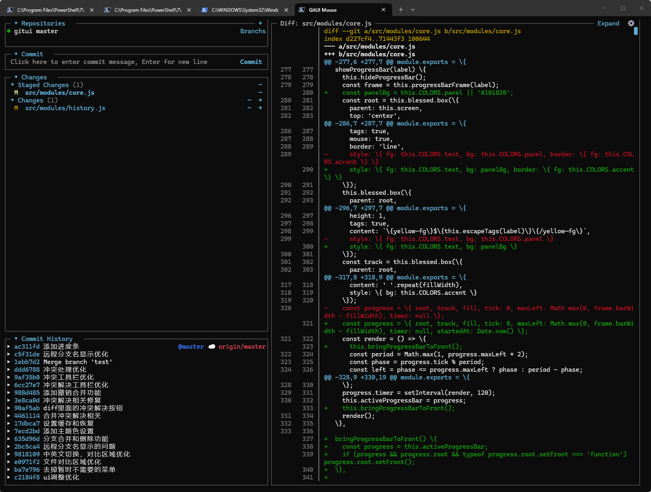This screenshot has width=651, height=492.
Task: Switch to the C:\WINDOWS\System32 tab
Action: (x=245, y=10)
